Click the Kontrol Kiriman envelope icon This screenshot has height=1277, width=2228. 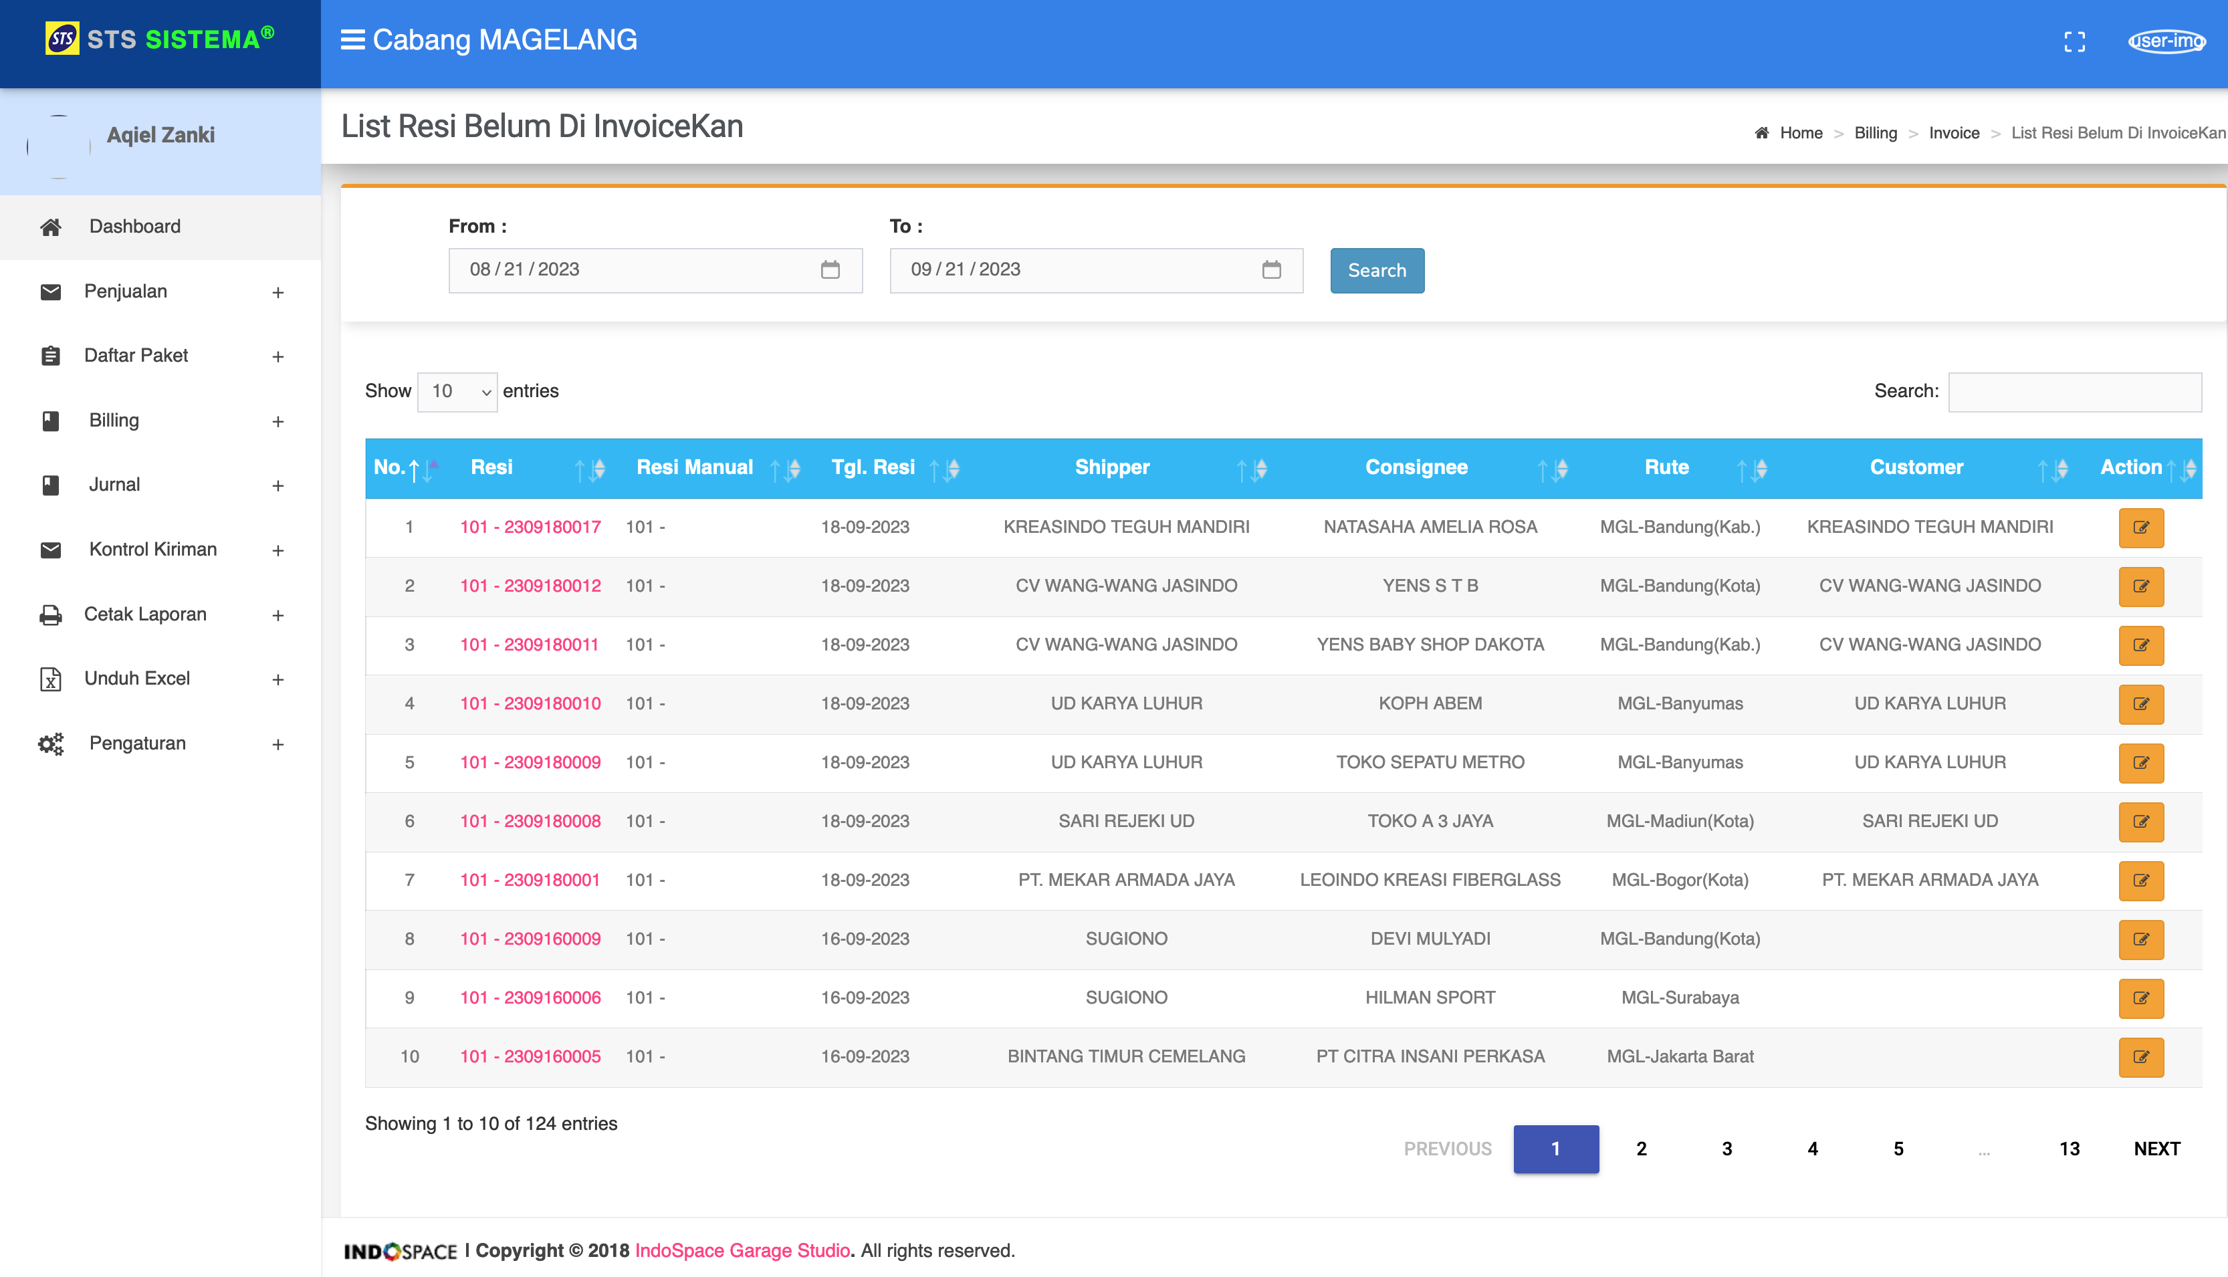tap(51, 550)
